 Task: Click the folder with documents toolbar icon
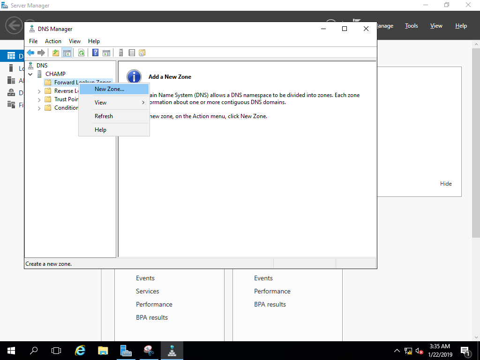[x=142, y=53]
